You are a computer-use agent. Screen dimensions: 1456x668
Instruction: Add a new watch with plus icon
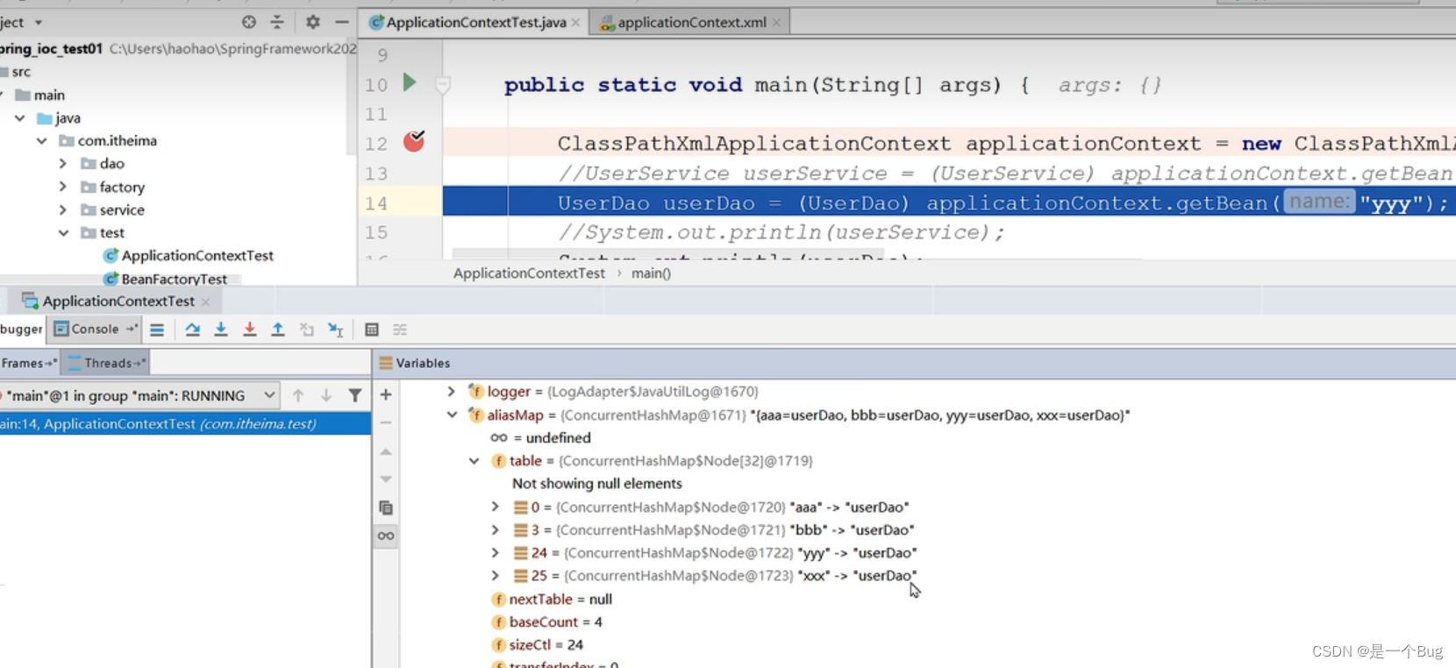386,395
